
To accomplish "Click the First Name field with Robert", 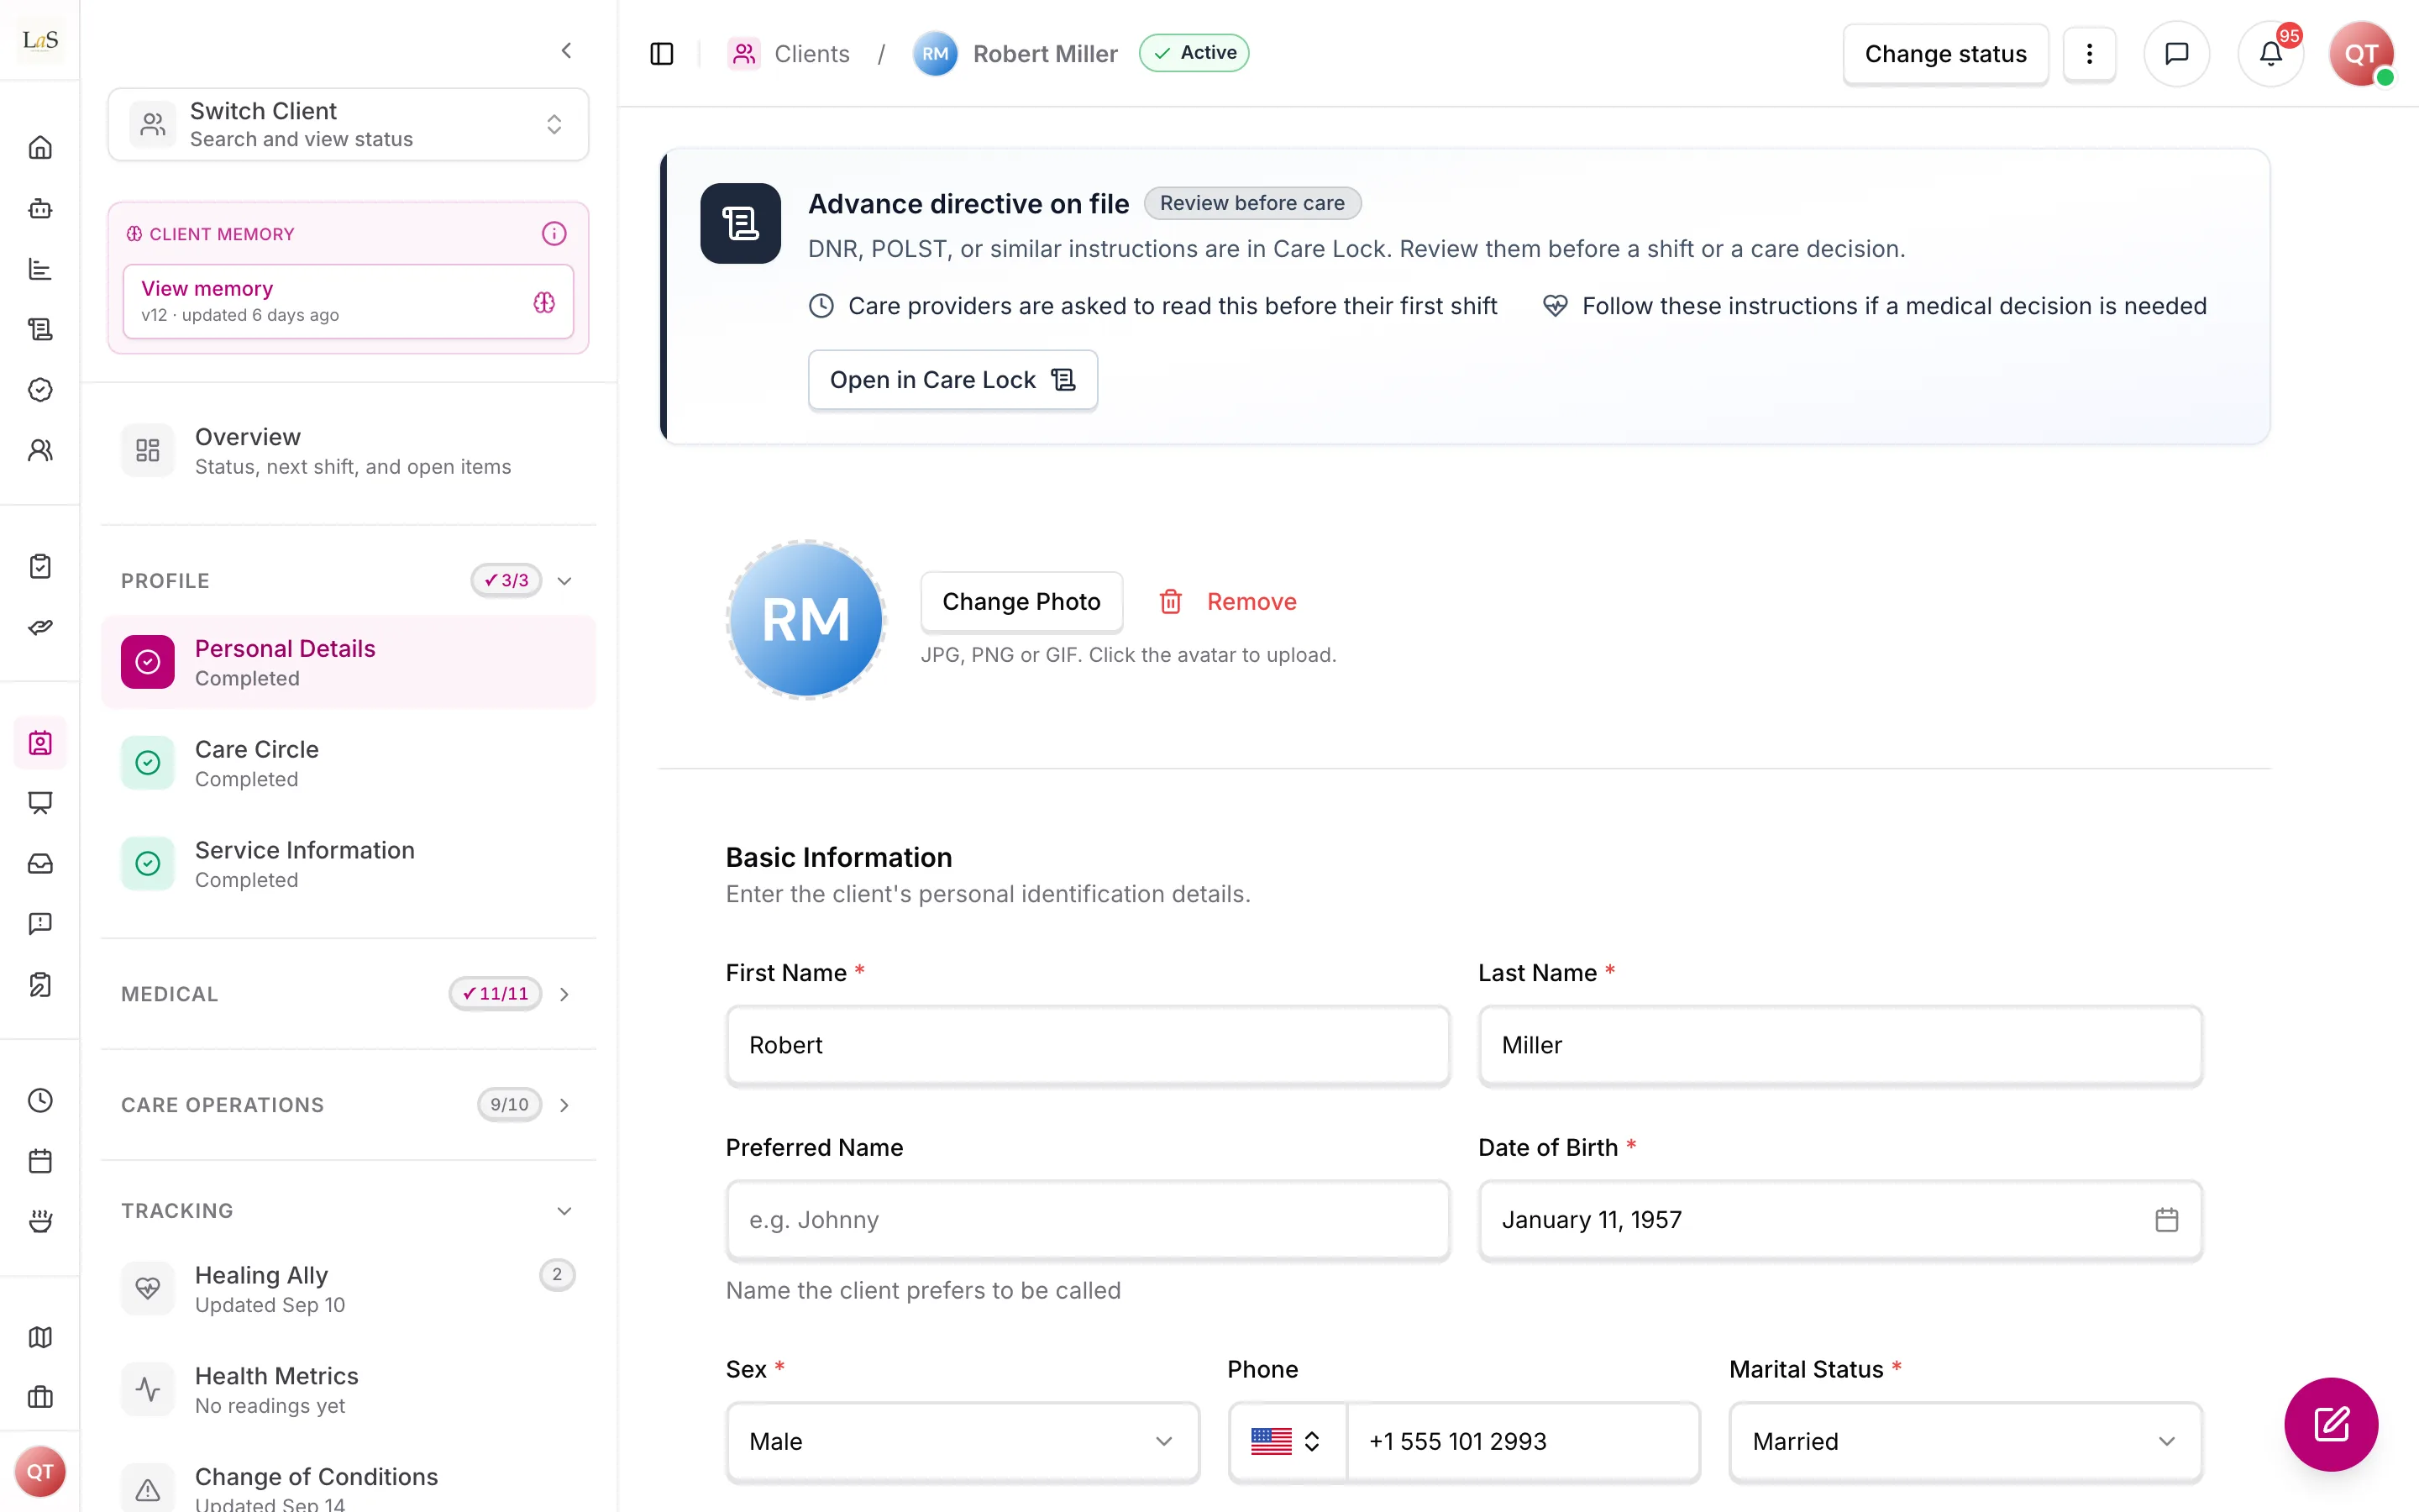I will point(1088,1044).
